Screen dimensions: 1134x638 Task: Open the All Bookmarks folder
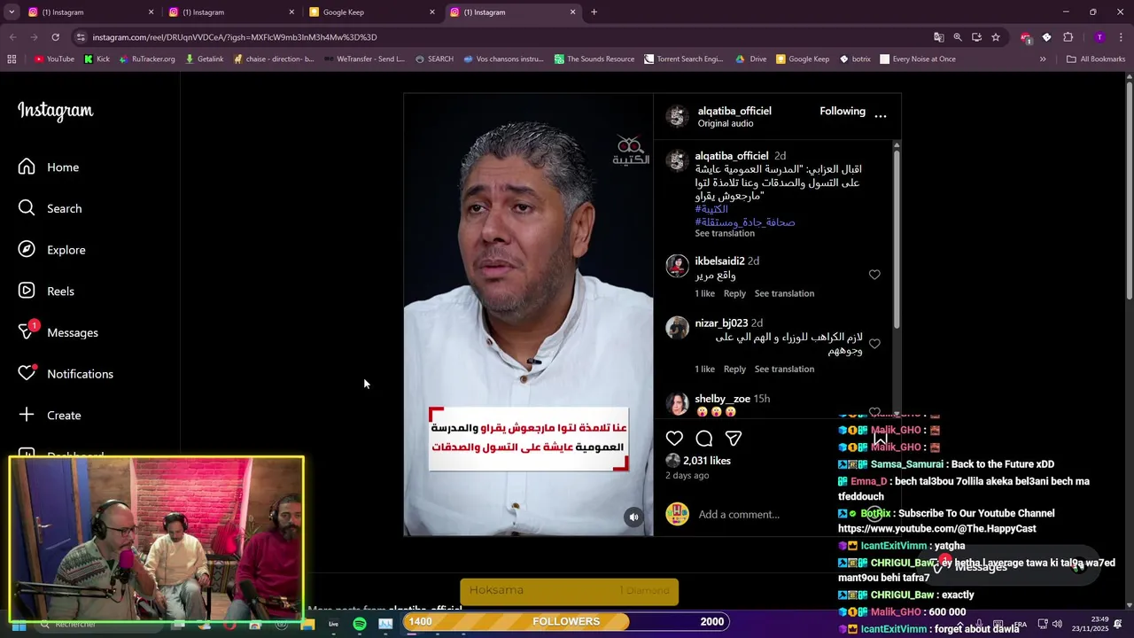point(1096,59)
